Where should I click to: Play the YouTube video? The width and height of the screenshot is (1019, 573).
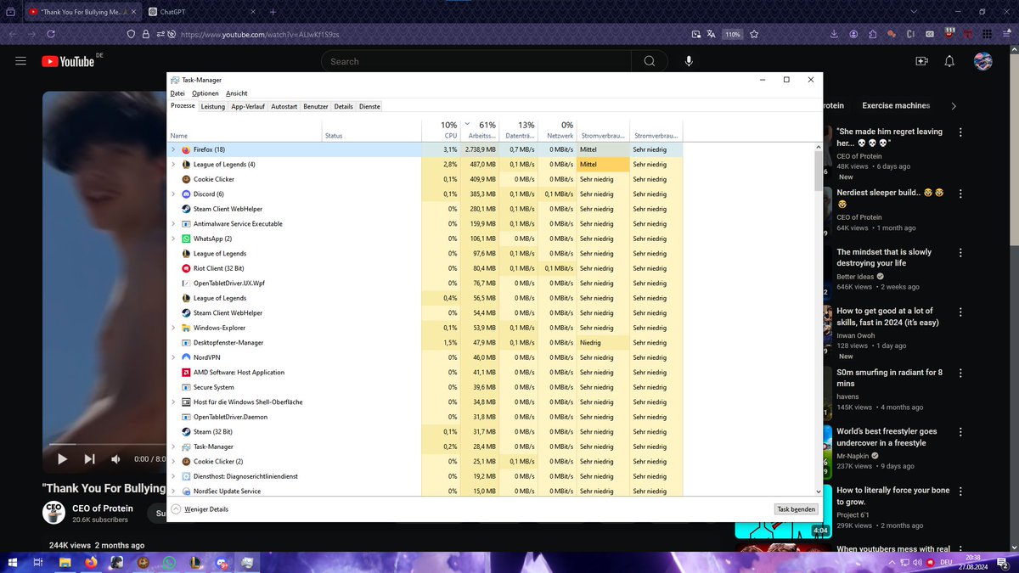click(62, 459)
